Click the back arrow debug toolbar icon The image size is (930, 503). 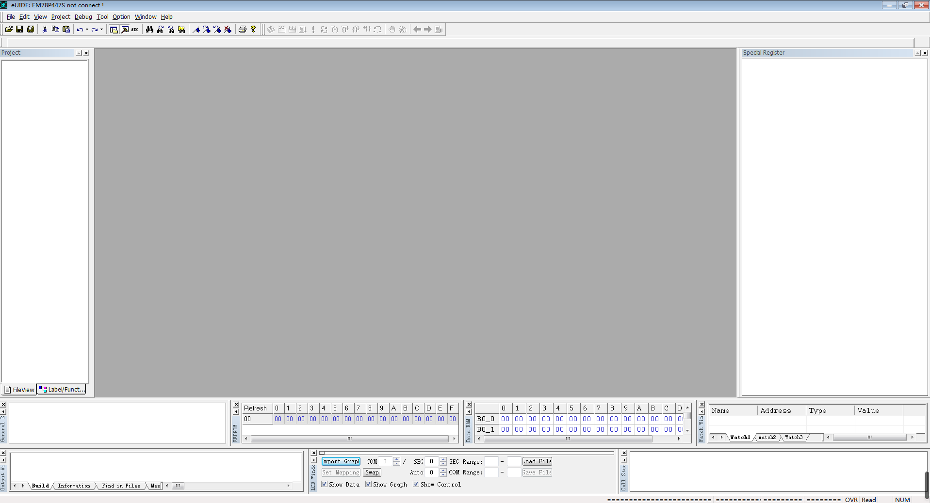click(417, 30)
